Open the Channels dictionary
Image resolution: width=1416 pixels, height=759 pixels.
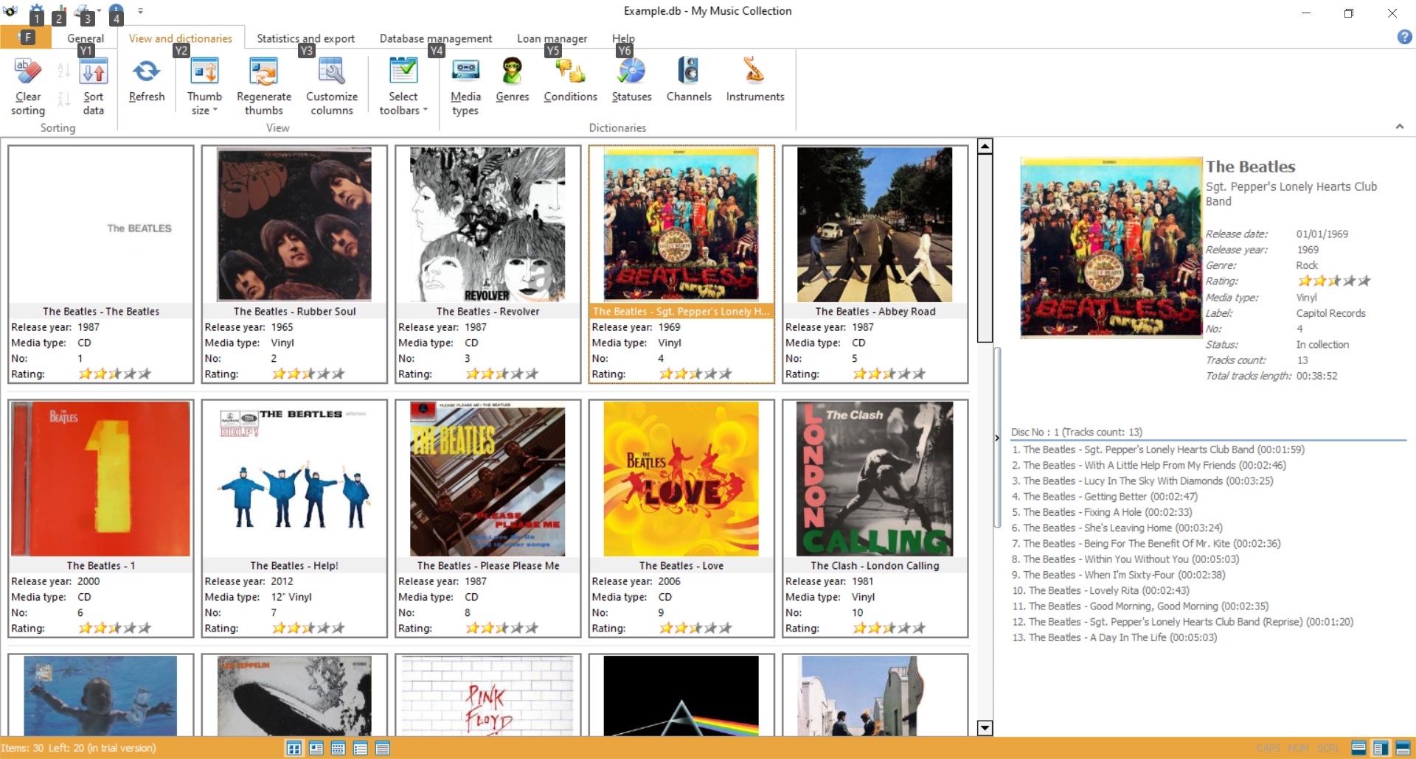(x=689, y=81)
